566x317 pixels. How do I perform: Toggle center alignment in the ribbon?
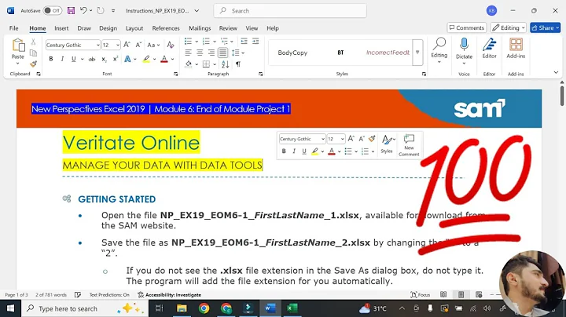pos(200,53)
